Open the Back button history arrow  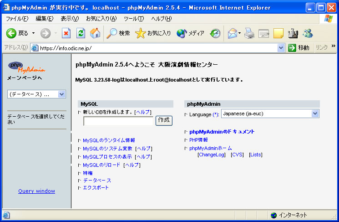(34, 33)
